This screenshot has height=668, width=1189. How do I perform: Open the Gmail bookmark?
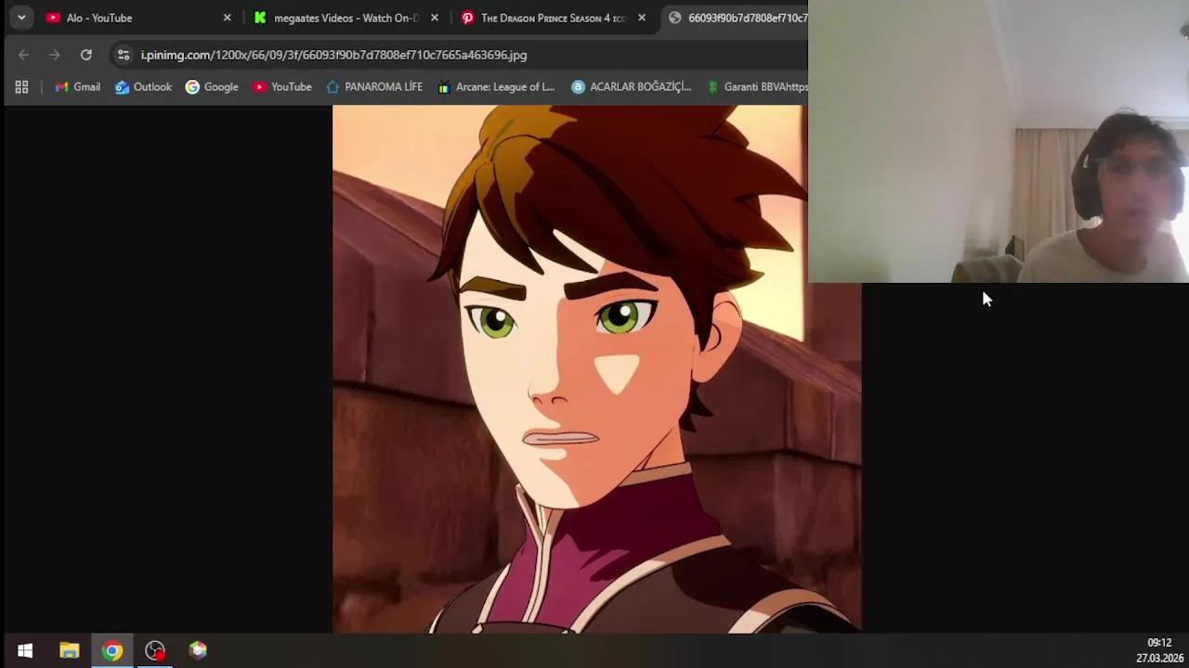[77, 86]
